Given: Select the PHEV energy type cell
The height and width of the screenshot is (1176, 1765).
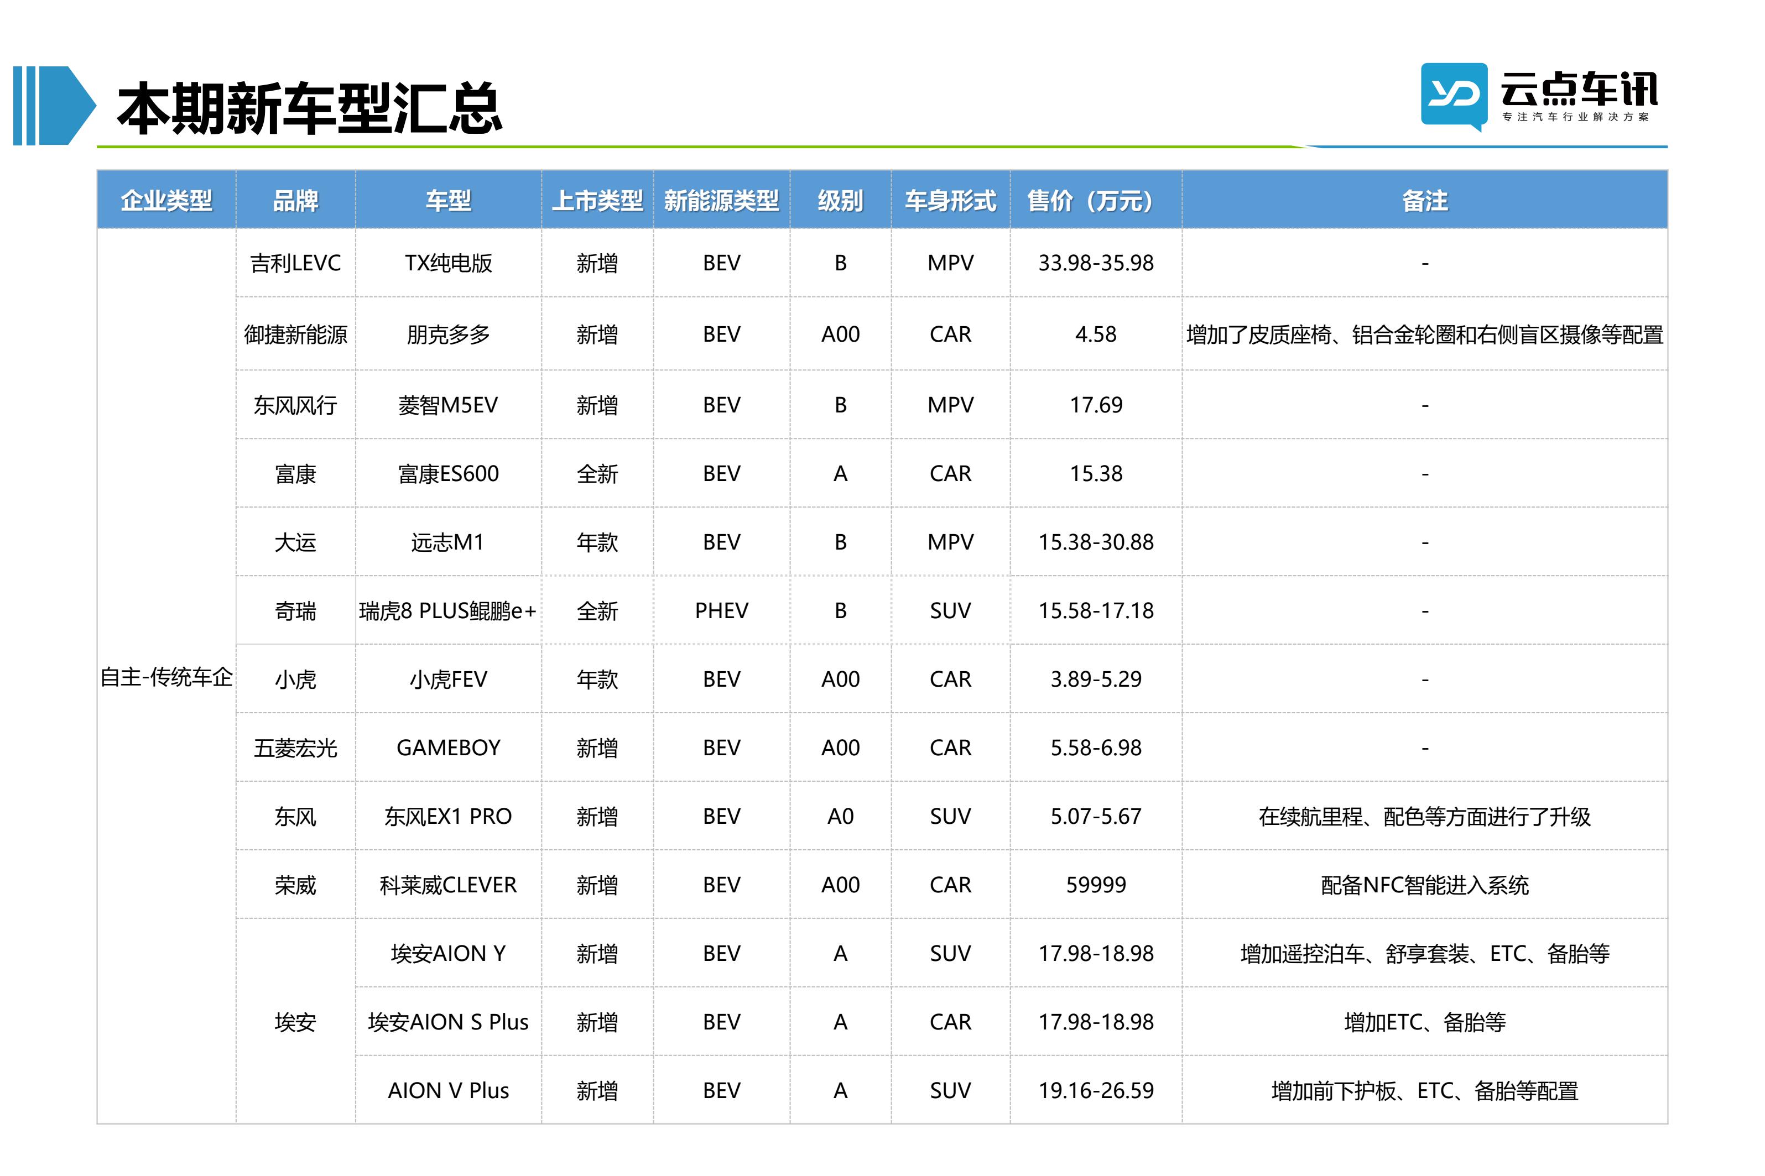Looking at the screenshot, I should coord(722,610).
